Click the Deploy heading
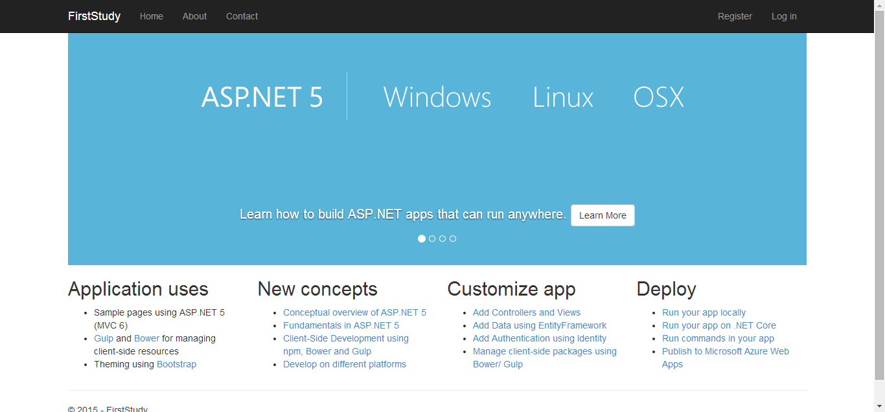 (666, 289)
